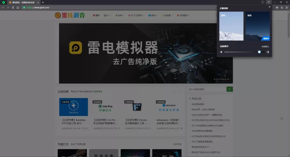Screen dimensions: 290x157
Task: Click the green search magnifier icon
Action: (x=230, y=89)
